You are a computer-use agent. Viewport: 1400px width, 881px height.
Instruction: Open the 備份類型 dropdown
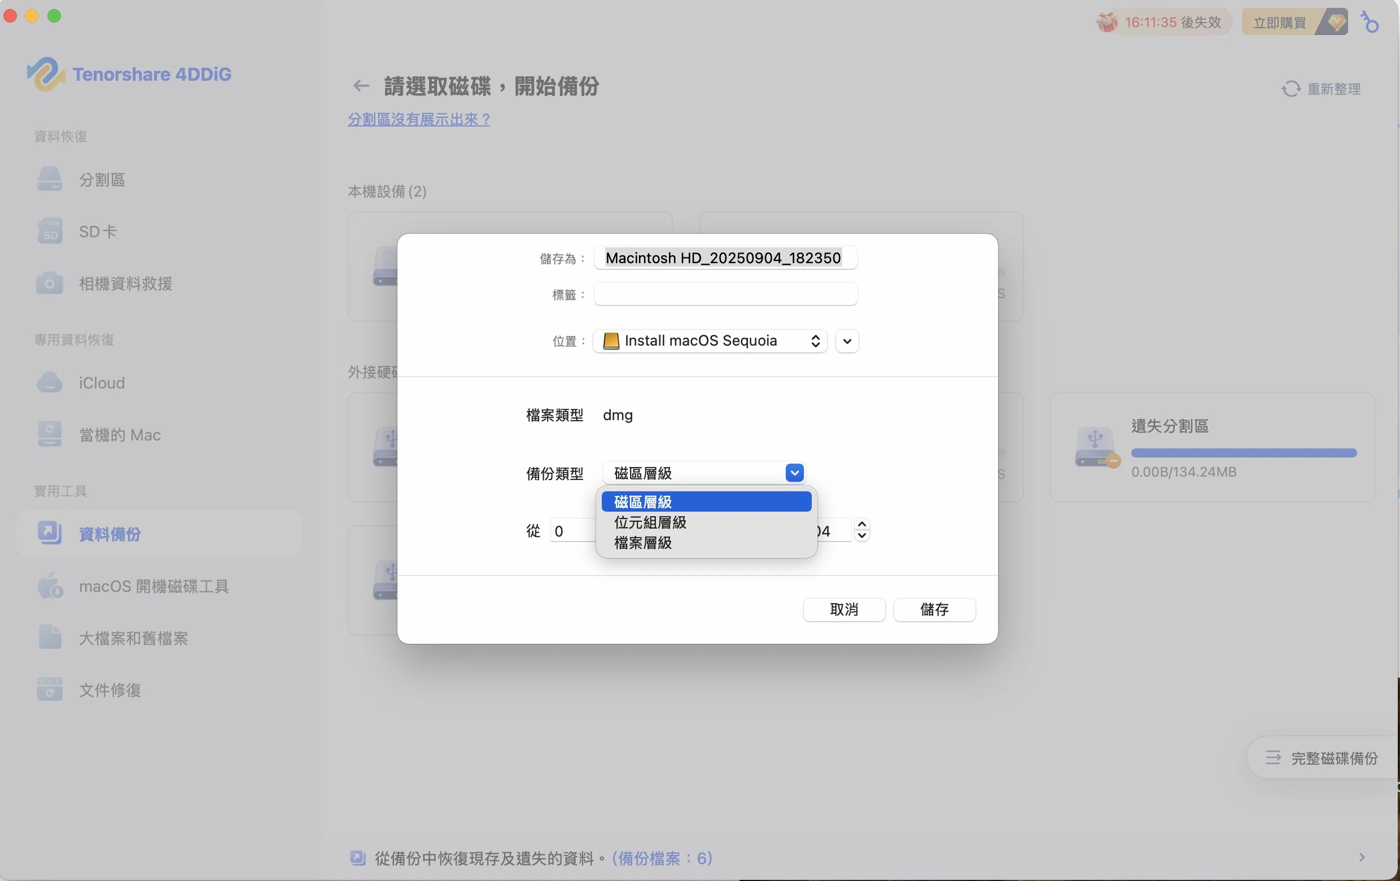[x=794, y=473]
